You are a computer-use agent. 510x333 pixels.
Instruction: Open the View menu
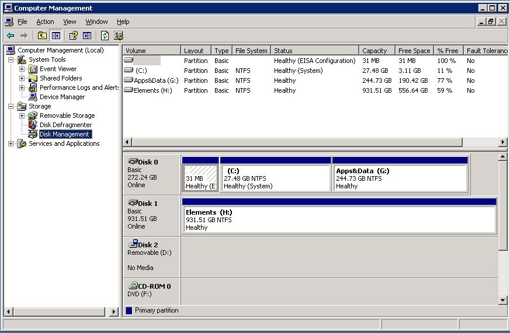click(70, 22)
